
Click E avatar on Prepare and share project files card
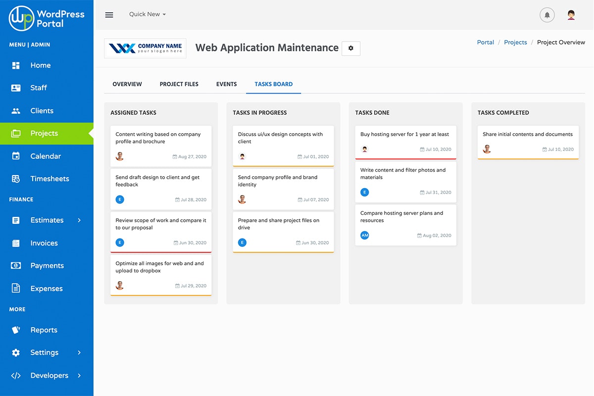(242, 243)
